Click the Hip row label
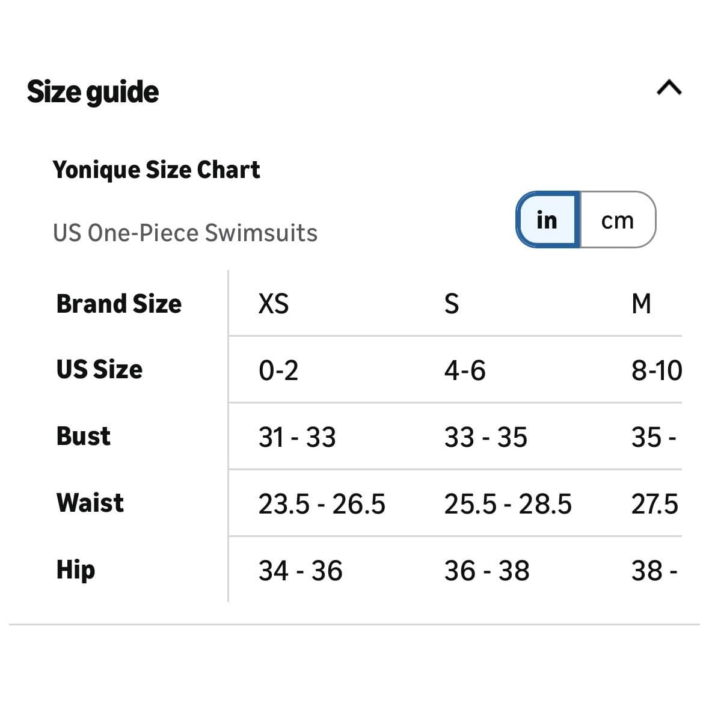 [76, 569]
